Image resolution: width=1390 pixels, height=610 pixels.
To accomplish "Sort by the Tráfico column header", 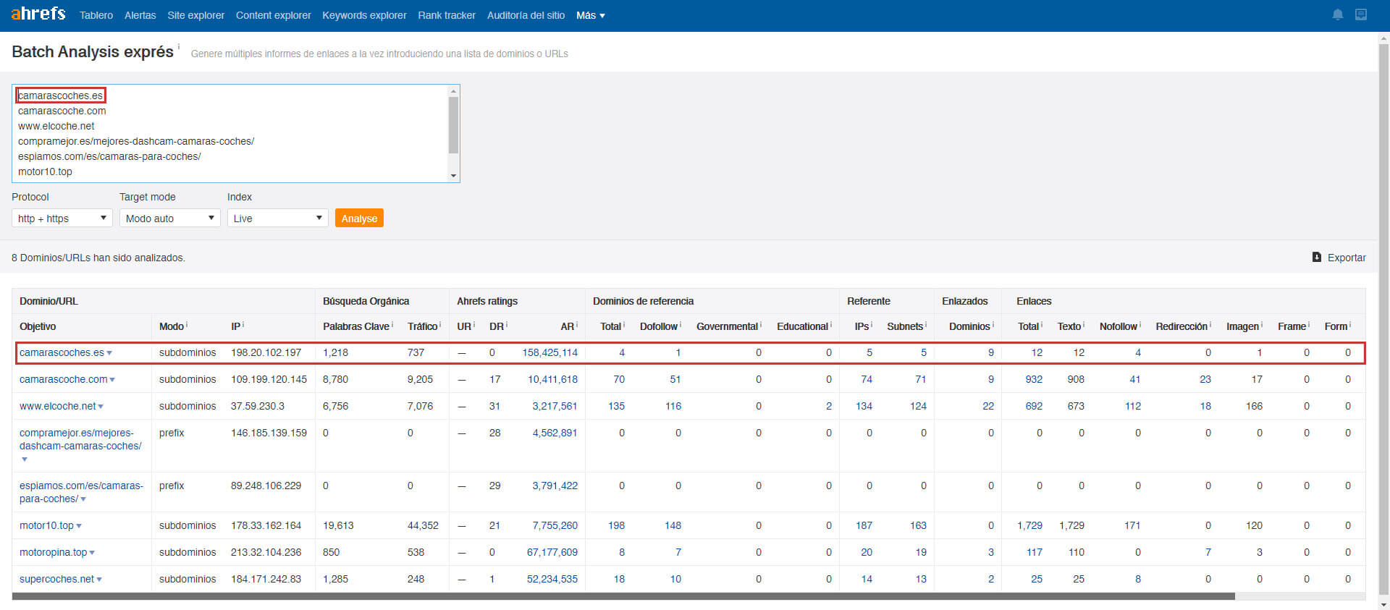I will 422,326.
